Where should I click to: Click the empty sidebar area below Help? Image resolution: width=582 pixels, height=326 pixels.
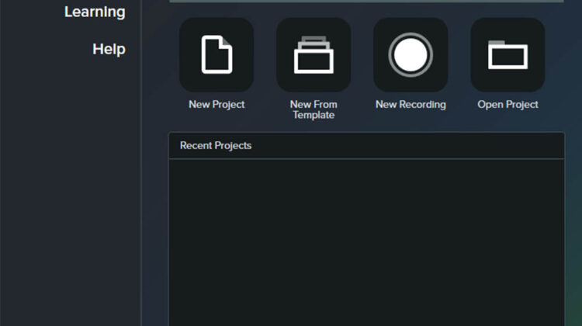point(70,194)
